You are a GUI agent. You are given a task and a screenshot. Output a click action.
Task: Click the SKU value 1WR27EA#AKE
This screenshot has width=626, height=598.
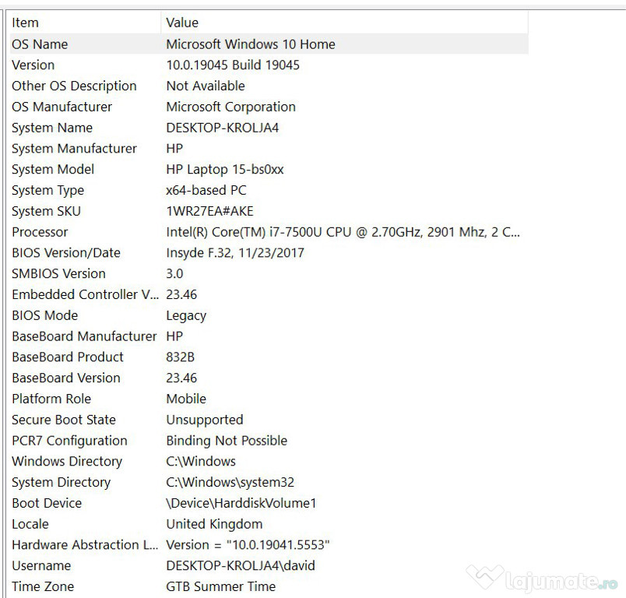coord(209,211)
